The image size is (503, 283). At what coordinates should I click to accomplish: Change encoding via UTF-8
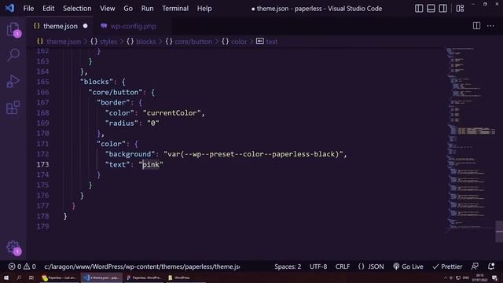[318, 266]
